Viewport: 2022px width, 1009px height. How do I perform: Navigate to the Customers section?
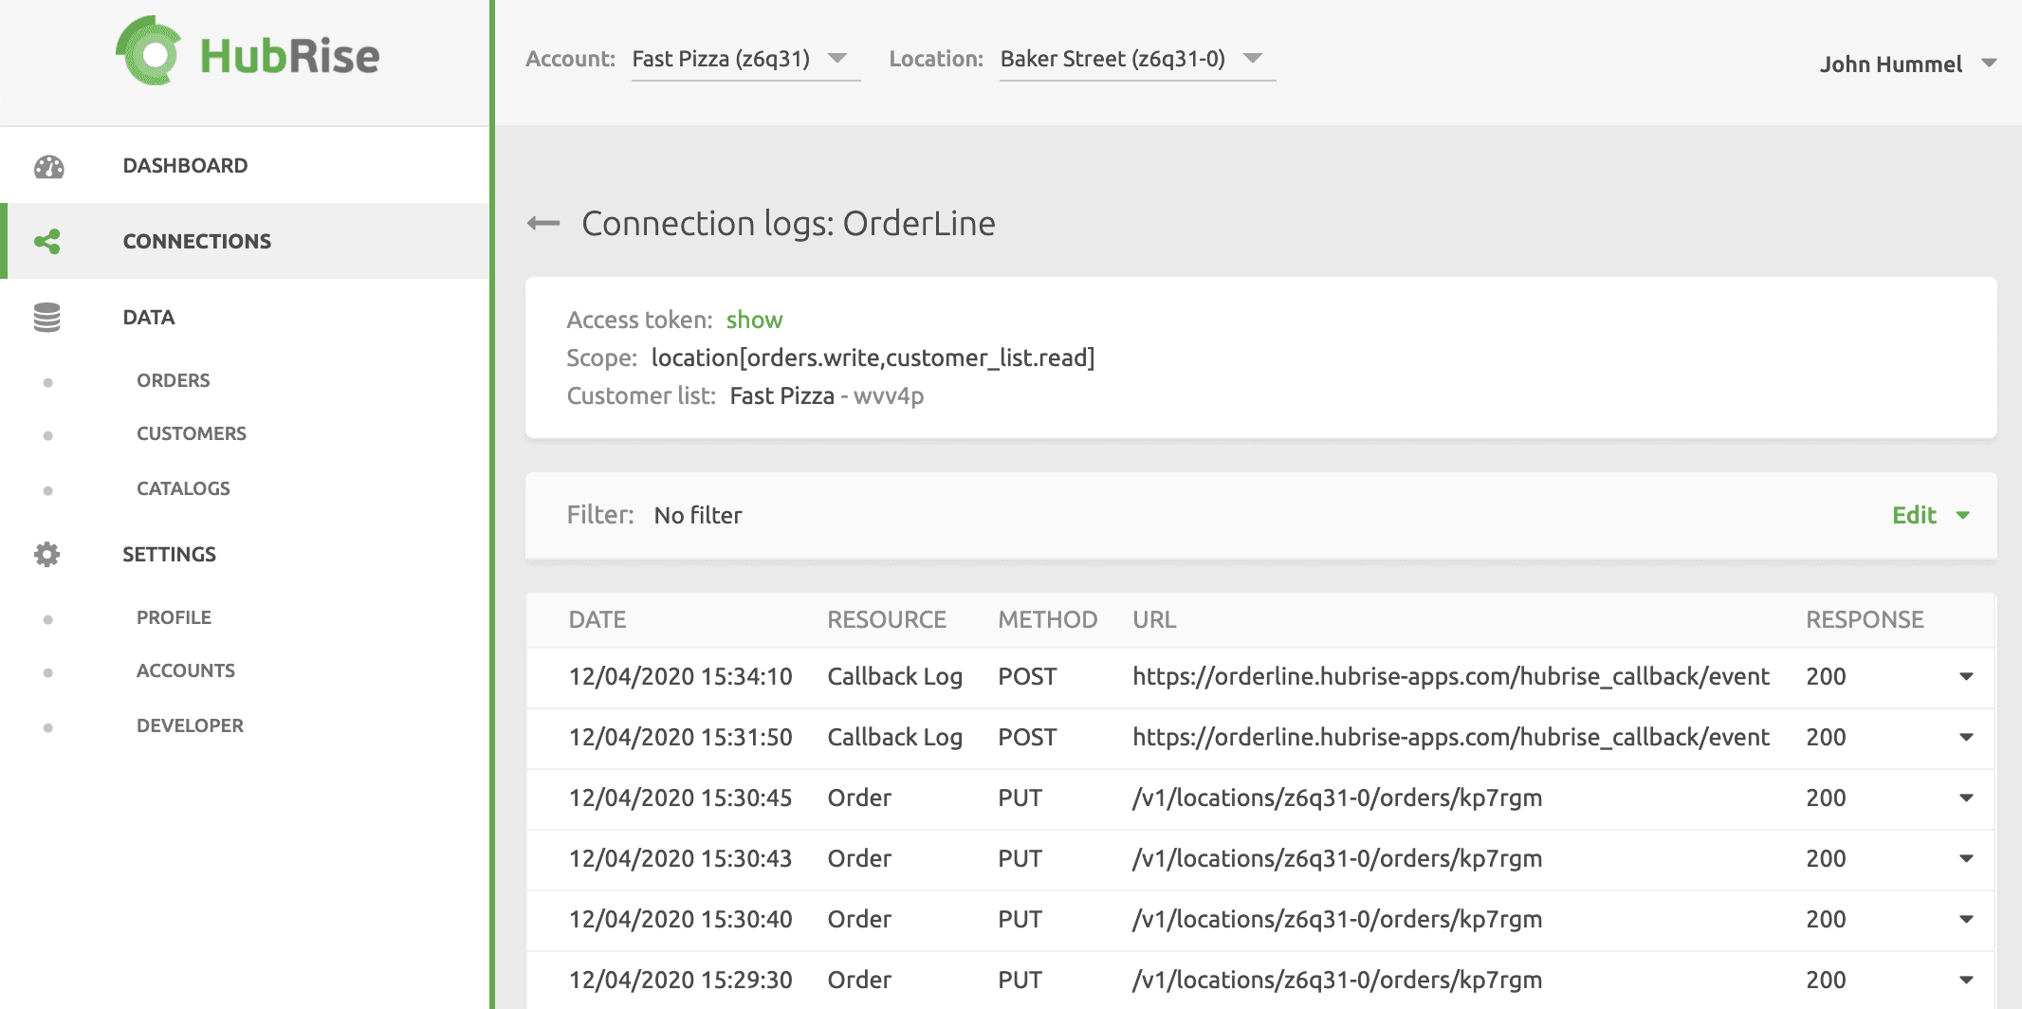tap(191, 433)
